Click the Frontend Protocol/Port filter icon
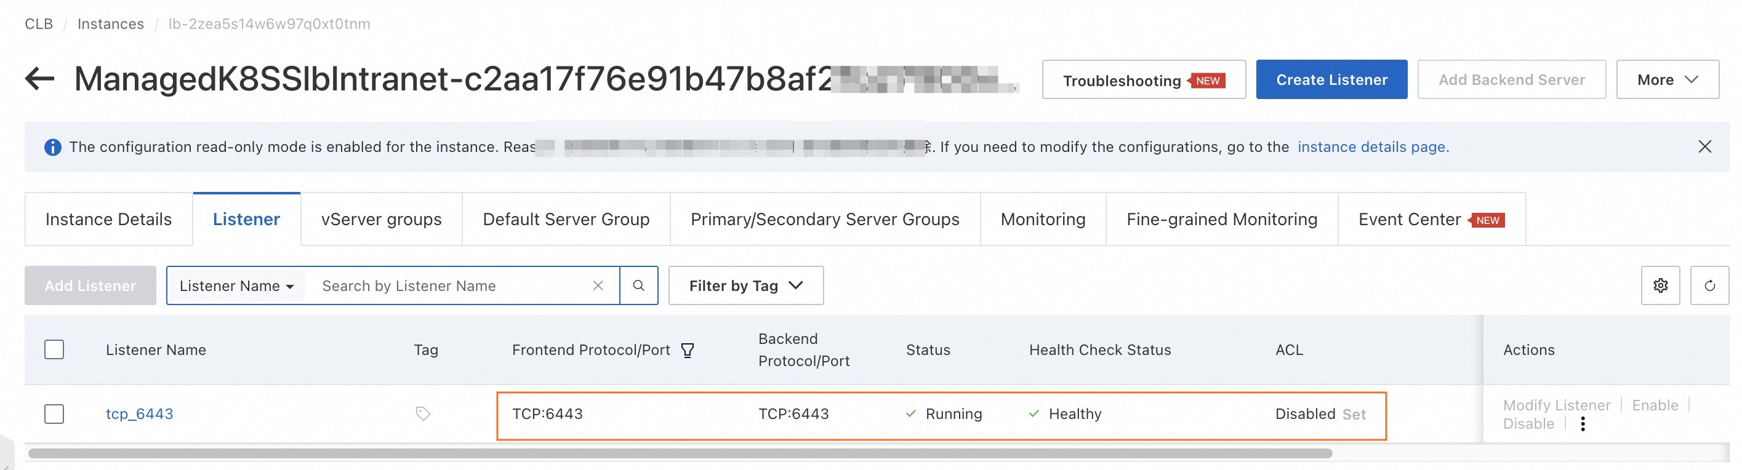This screenshot has width=1742, height=470. (x=688, y=350)
